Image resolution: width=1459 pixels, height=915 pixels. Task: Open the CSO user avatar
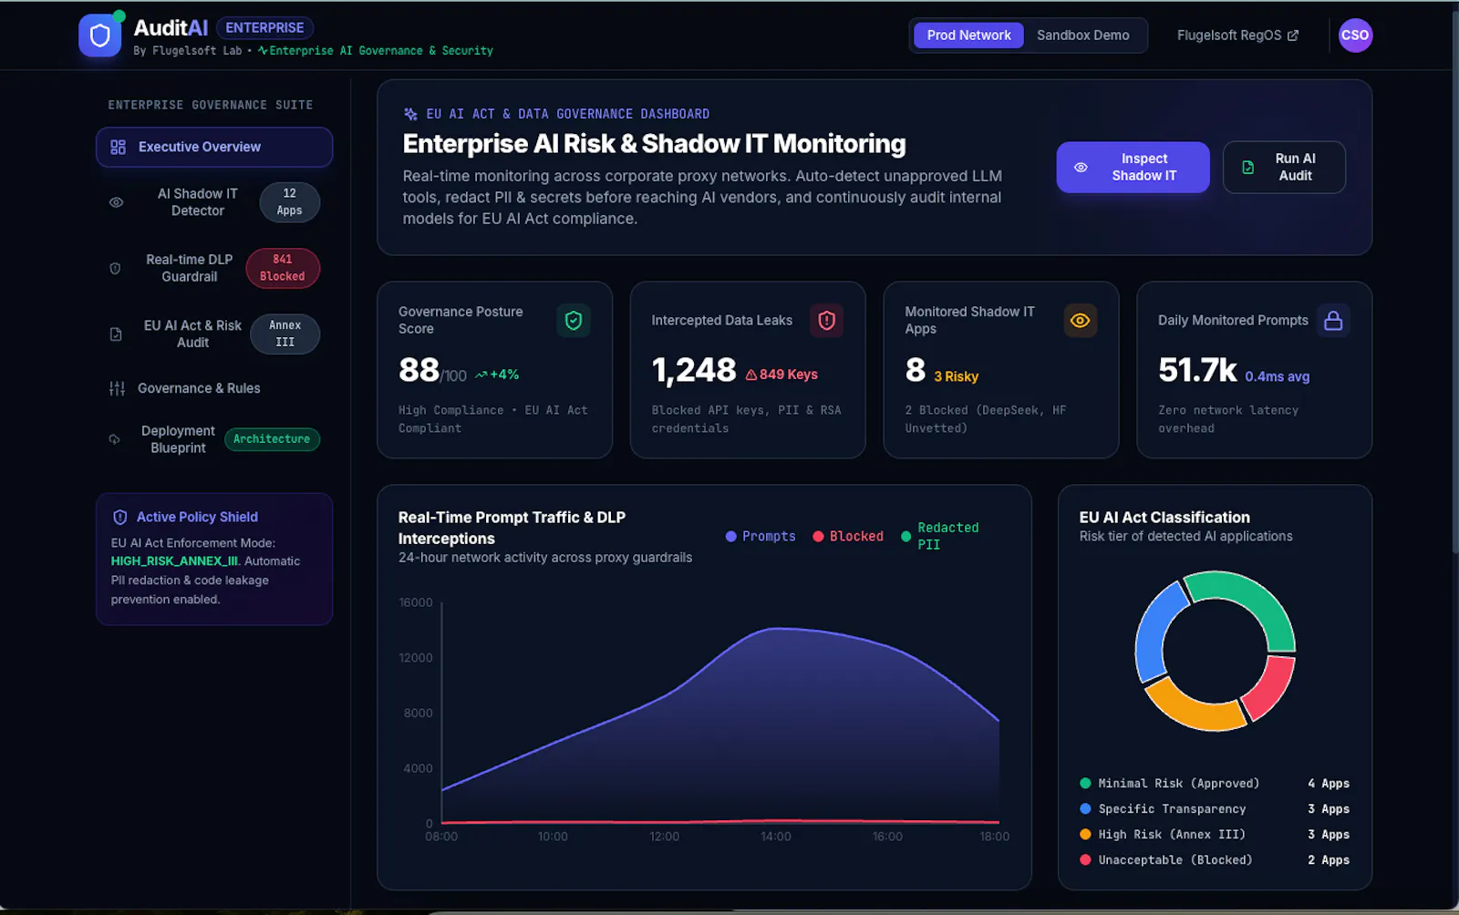1355,36
